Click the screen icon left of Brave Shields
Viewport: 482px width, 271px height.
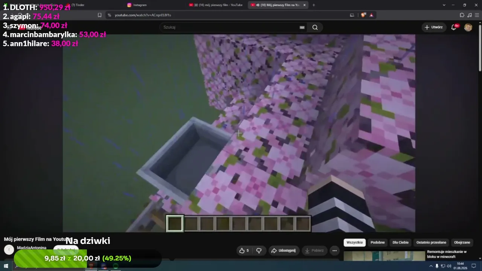pos(352,15)
